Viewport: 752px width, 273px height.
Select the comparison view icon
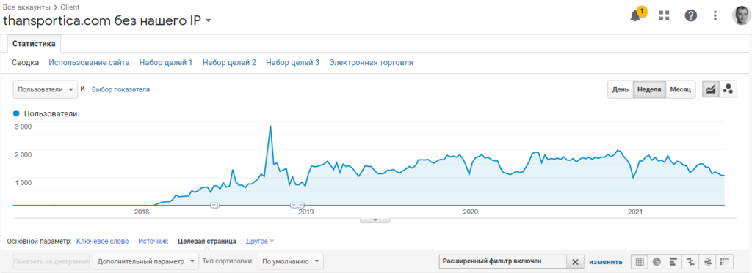pos(690,261)
